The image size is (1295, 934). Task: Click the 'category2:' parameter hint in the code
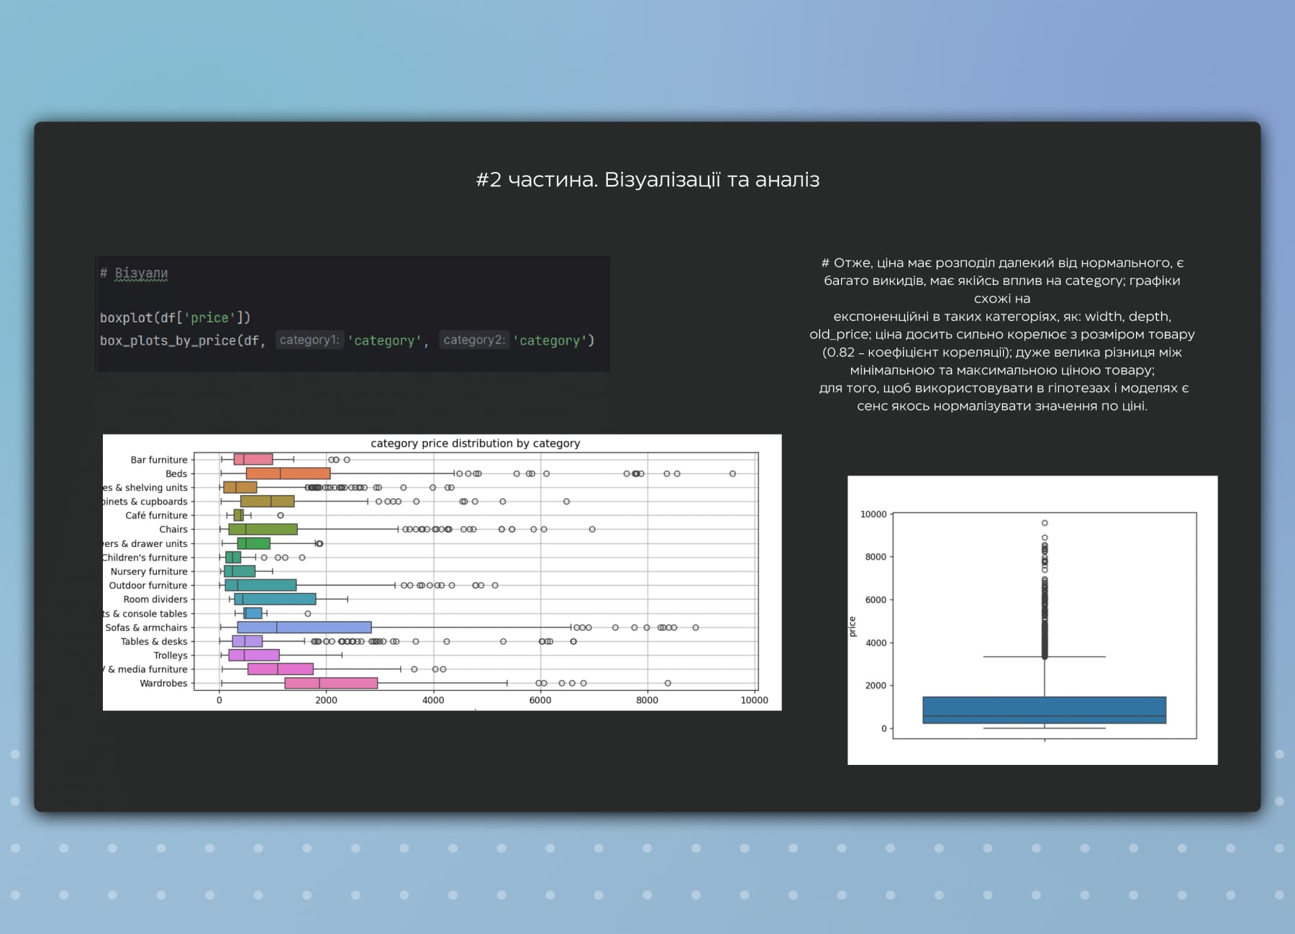[x=474, y=340]
